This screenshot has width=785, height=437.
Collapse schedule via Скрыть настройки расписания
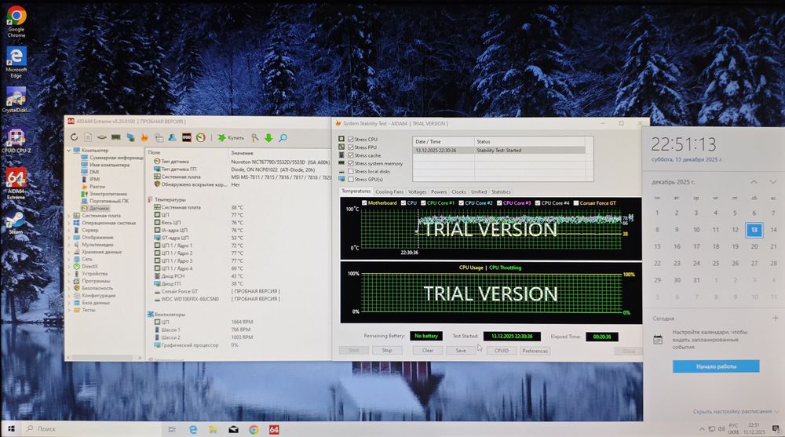[735, 411]
